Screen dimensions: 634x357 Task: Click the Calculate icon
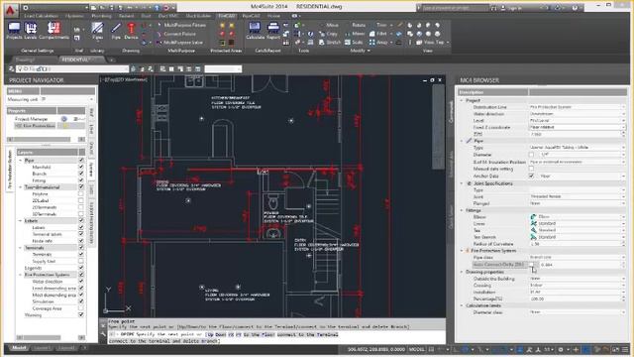coord(255,31)
